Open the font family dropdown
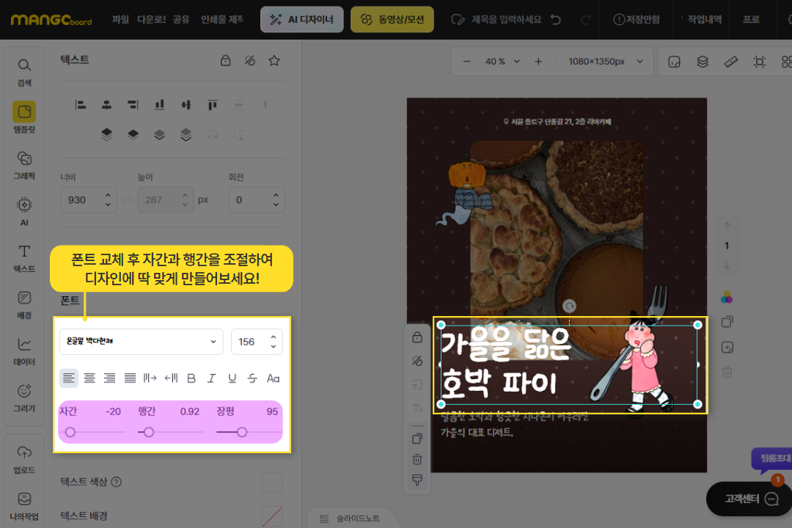This screenshot has width=792, height=528. [141, 342]
